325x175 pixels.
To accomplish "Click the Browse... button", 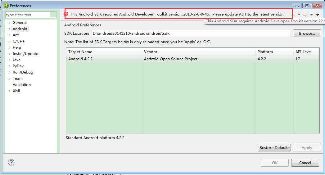I will 307,33.
